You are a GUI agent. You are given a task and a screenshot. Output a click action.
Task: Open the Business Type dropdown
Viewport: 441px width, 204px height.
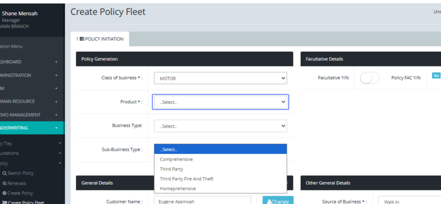220,126
